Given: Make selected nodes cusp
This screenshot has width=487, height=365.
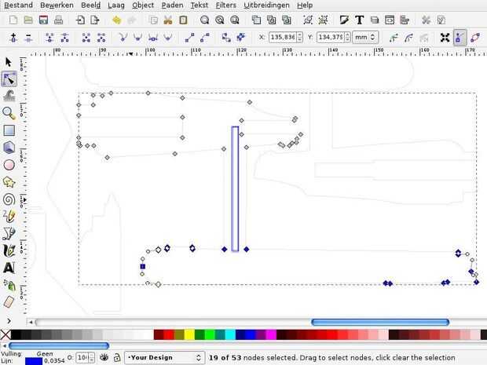Looking at the screenshot, I should 123,38.
